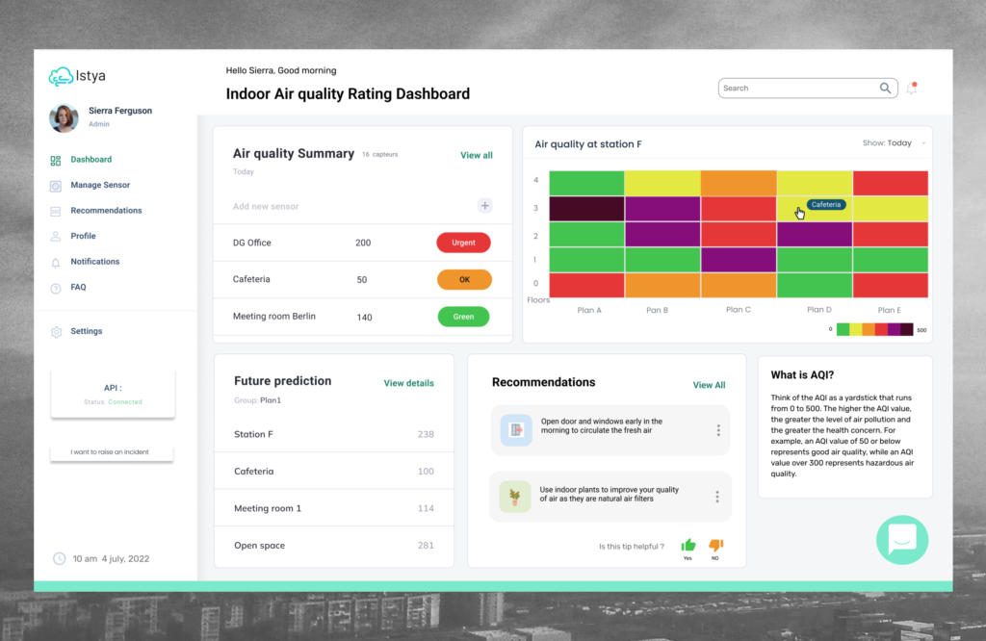Click the search magnifier icon
Image resolution: width=986 pixels, height=641 pixels.
tap(885, 89)
